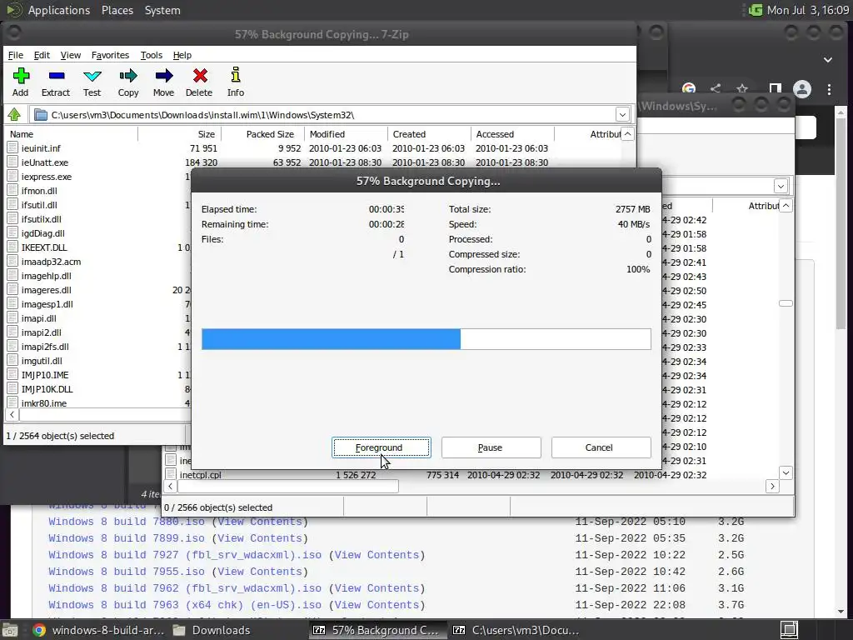853x640 pixels.
Task: Click the Google icon in address bar
Action: [689, 88]
